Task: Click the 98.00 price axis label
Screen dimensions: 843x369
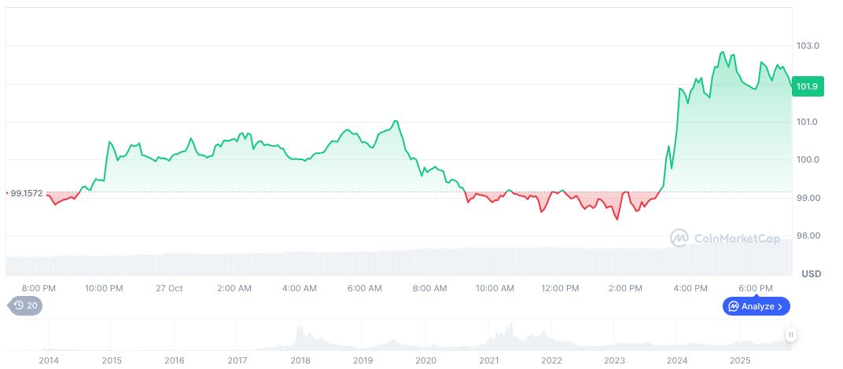Action: (x=808, y=236)
